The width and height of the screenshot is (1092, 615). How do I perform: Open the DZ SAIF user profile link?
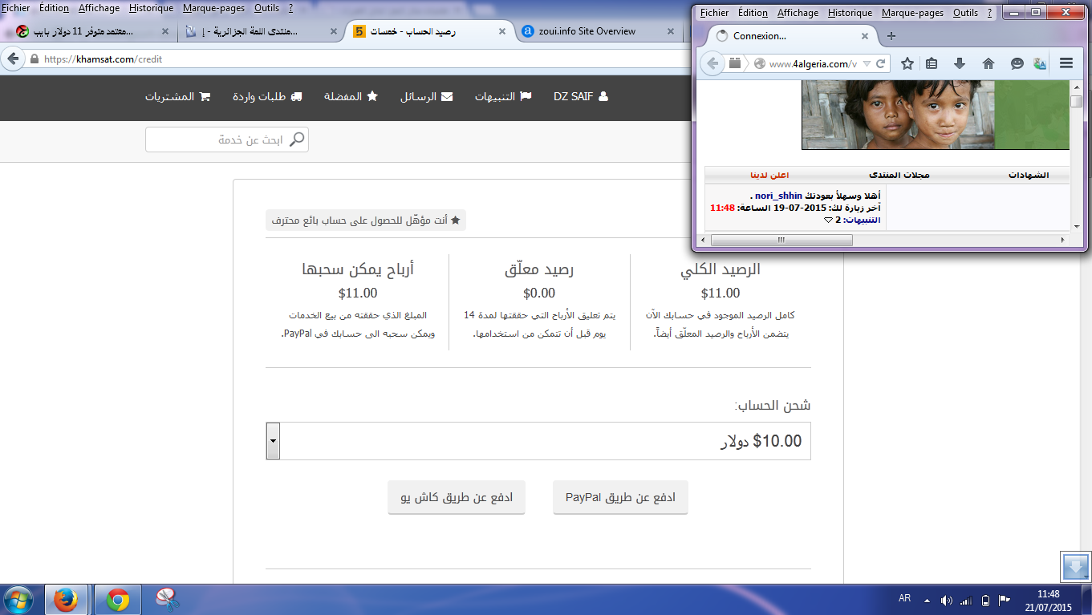pos(580,96)
